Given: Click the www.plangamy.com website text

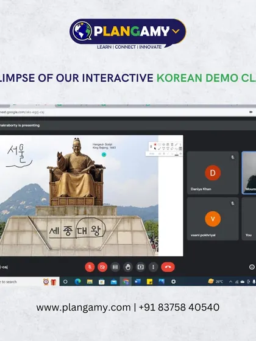Looking at the screenshot, I should 84,308.
